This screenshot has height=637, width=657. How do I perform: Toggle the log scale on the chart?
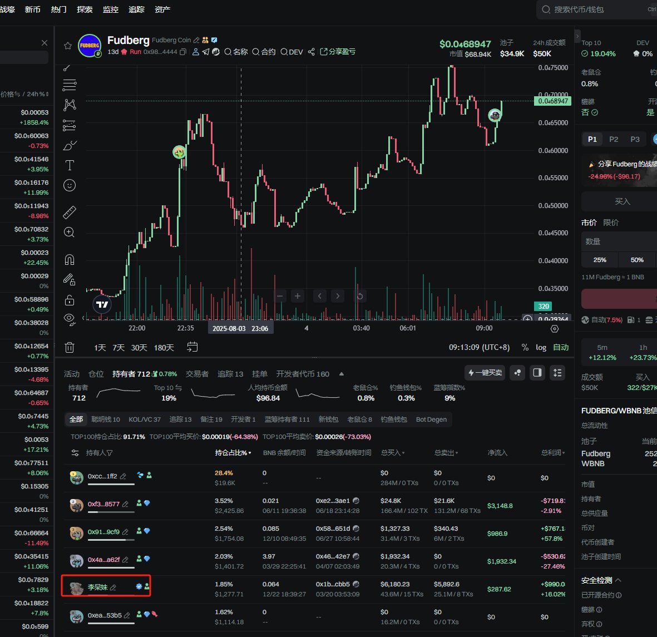point(541,347)
